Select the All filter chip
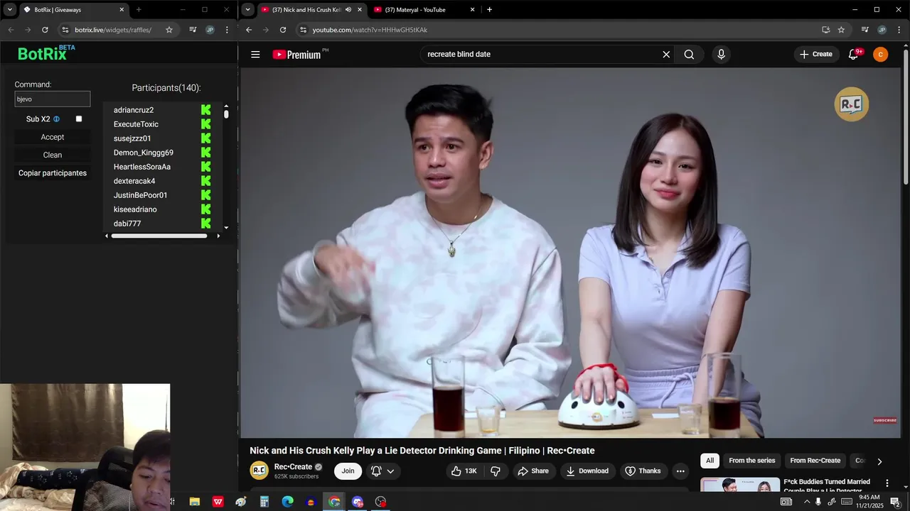 click(x=710, y=461)
